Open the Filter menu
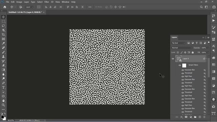This screenshot has height=122, width=217. [47, 2]
